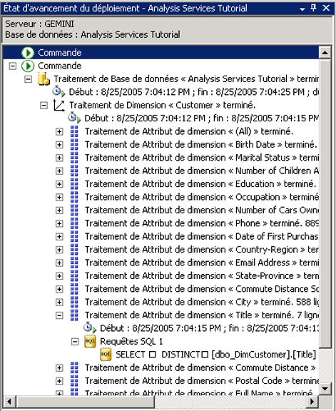Click the attribute grid icon for Number of Cars Owned

74,210
